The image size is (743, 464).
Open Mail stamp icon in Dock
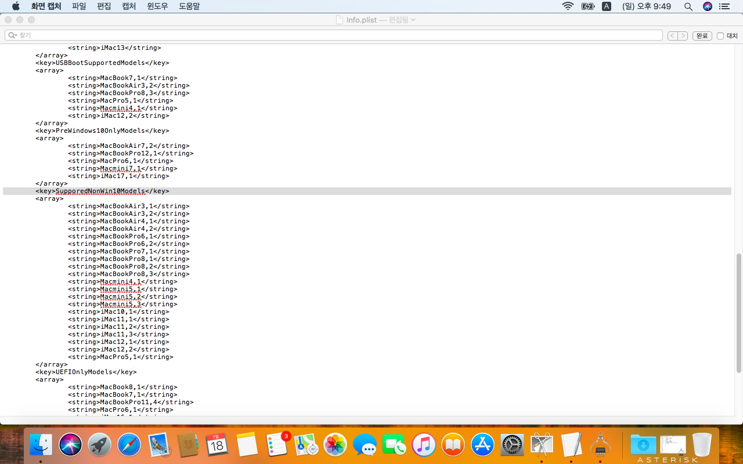coord(158,445)
